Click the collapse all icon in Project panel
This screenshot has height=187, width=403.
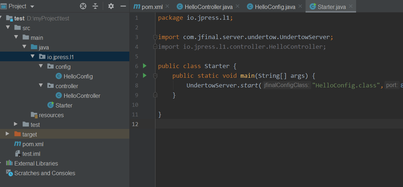(95, 6)
